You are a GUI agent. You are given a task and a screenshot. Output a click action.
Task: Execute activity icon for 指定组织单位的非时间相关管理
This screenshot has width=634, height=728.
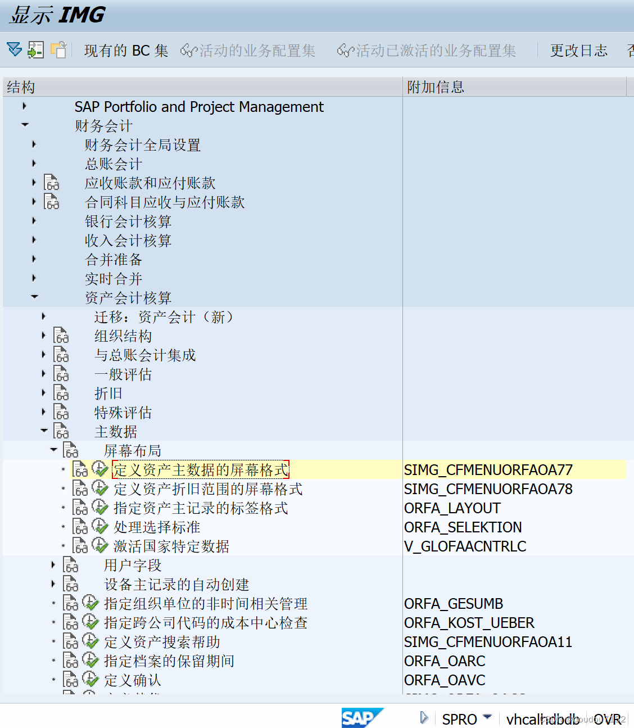tap(90, 603)
